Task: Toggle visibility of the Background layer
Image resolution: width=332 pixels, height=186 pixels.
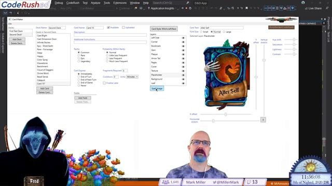Action: point(183,79)
